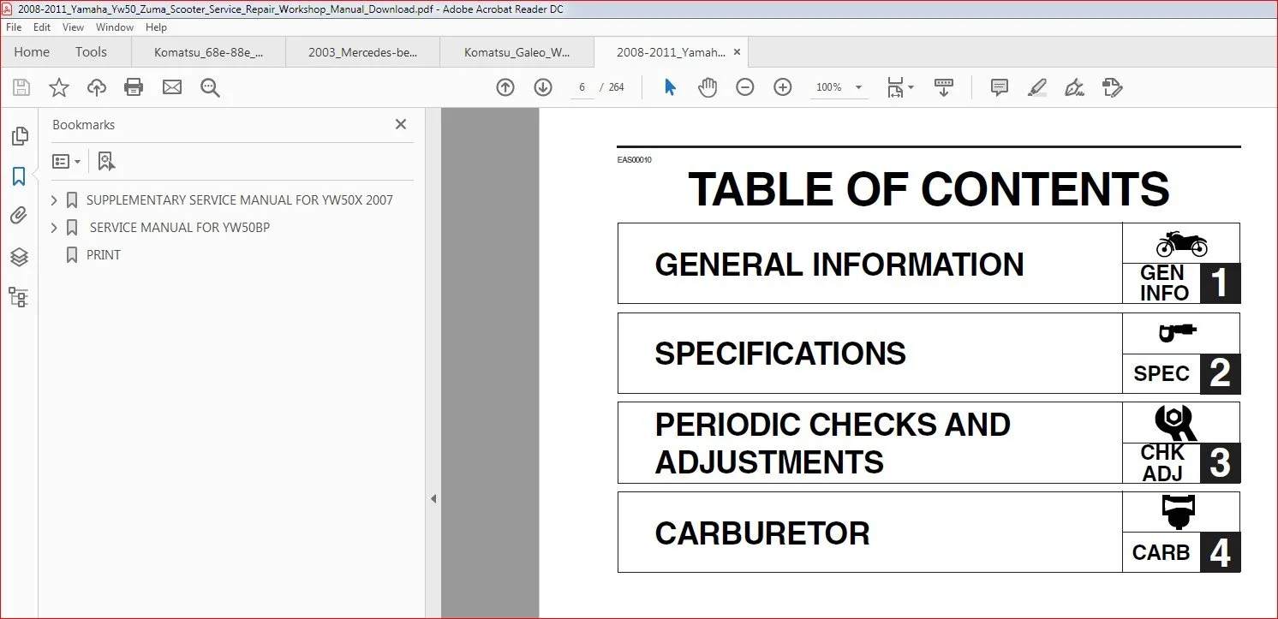Image resolution: width=1278 pixels, height=619 pixels.
Task: Click the zoom out minus icon
Action: [745, 87]
